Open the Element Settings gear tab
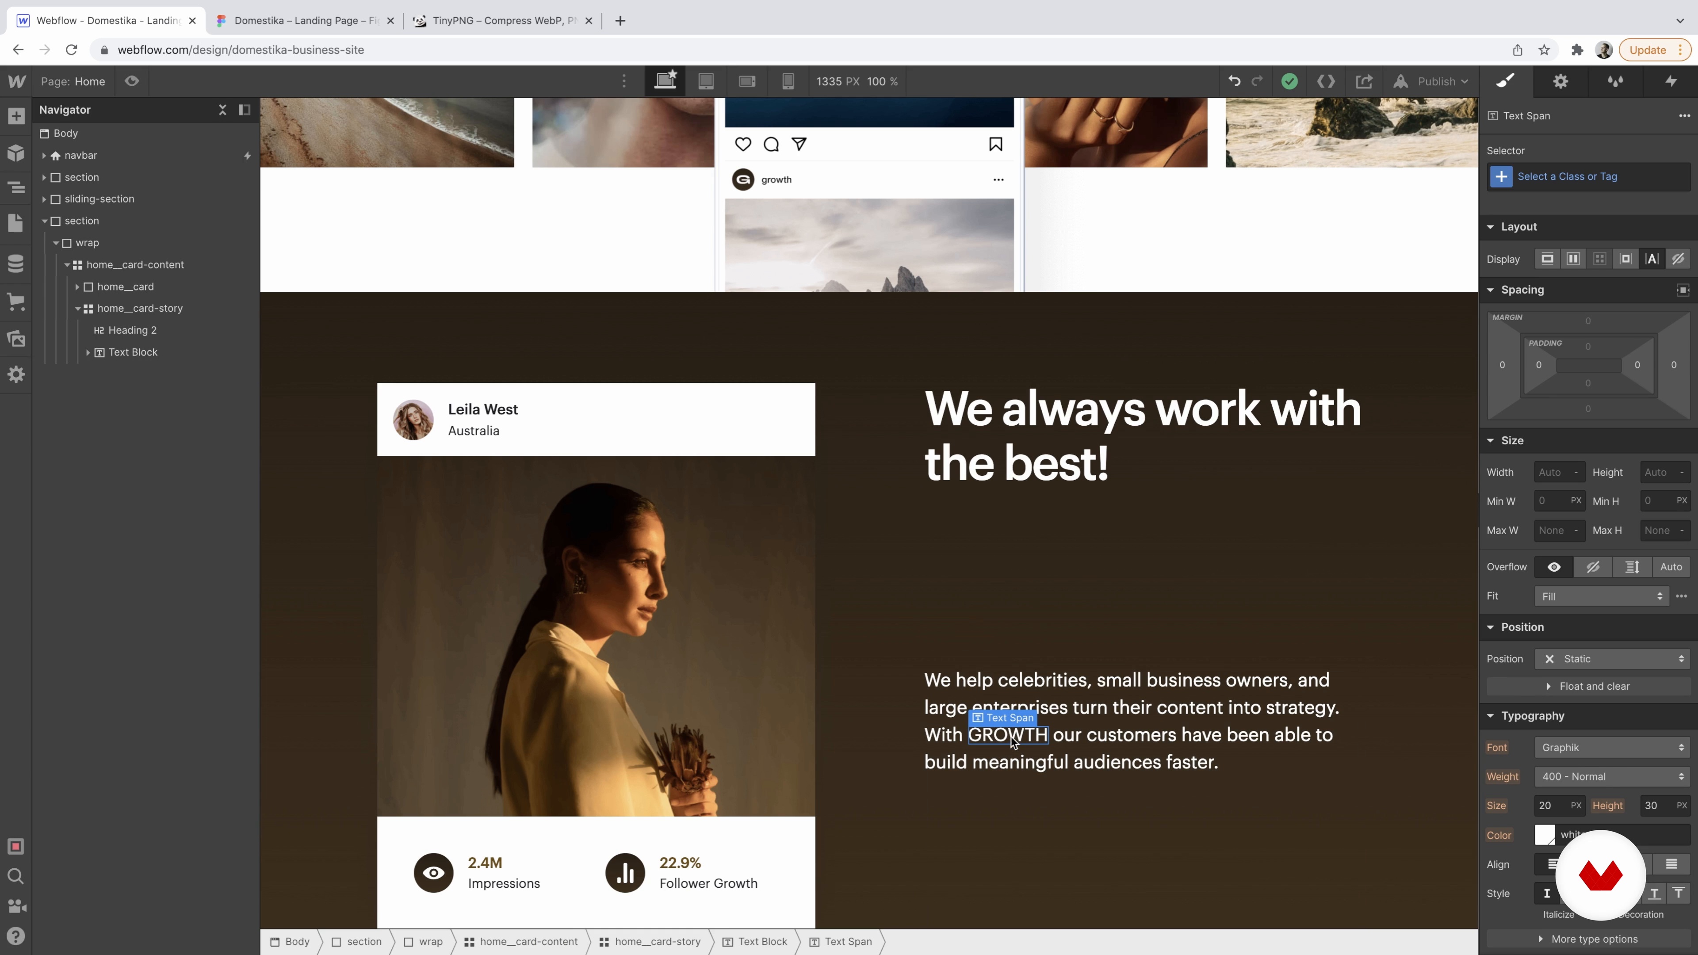The height and width of the screenshot is (955, 1698). pos(1560,81)
